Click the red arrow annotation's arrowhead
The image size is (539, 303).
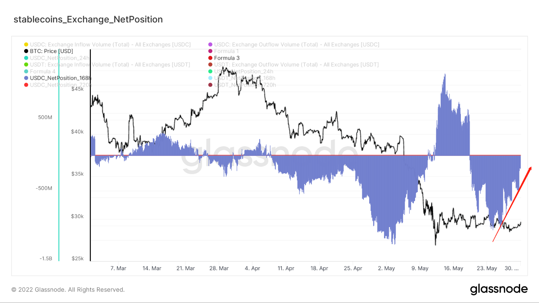tap(531, 168)
